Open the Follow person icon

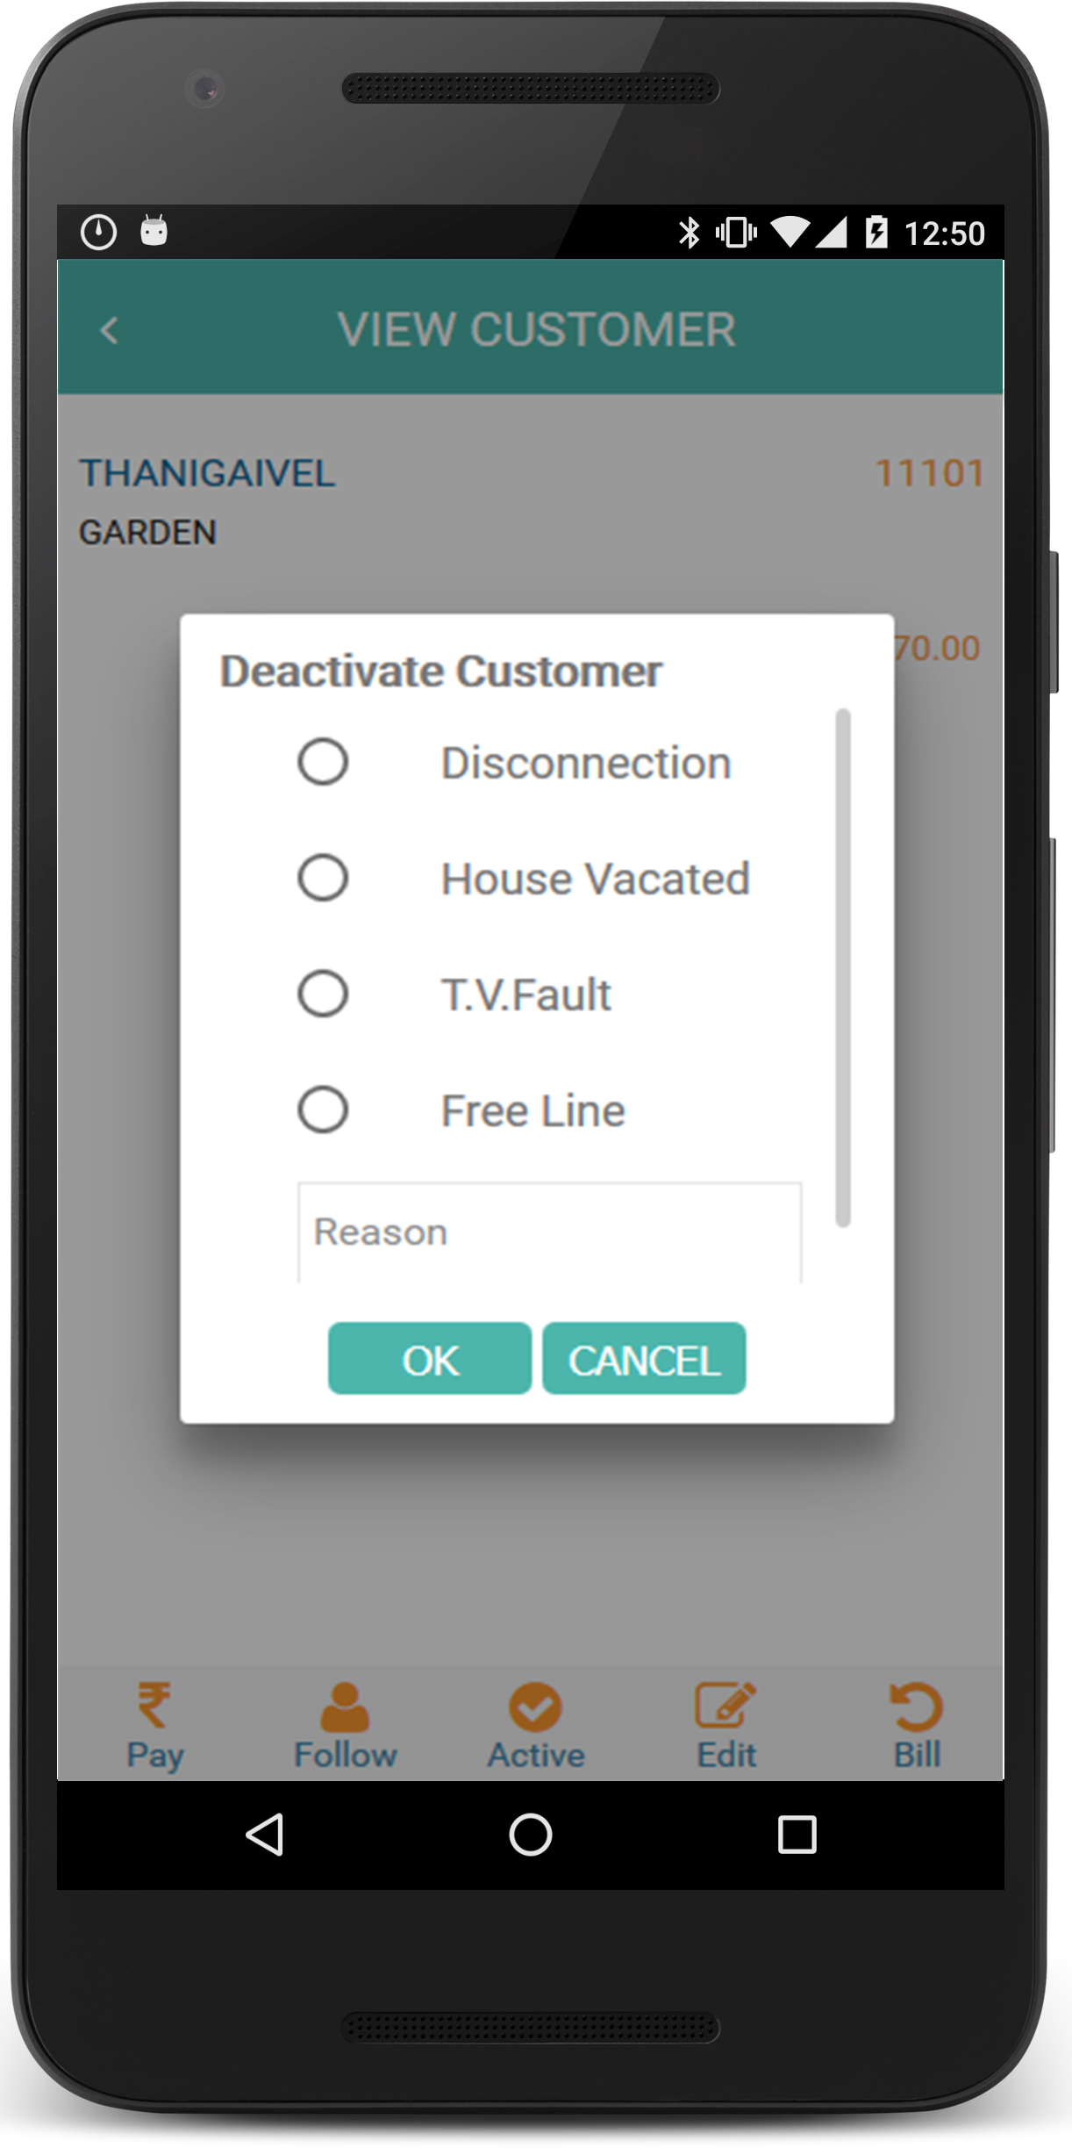(x=345, y=1706)
